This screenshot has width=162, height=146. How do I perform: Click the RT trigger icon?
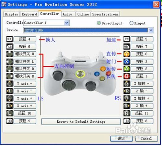click(x=127, y=39)
